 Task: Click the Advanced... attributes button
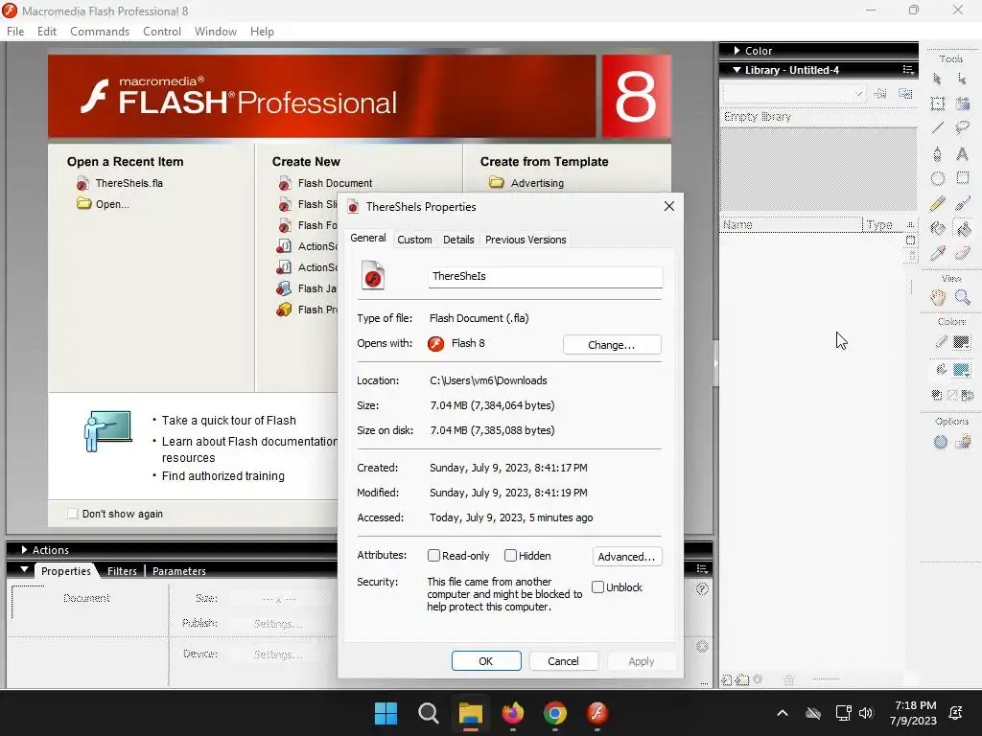pos(627,557)
